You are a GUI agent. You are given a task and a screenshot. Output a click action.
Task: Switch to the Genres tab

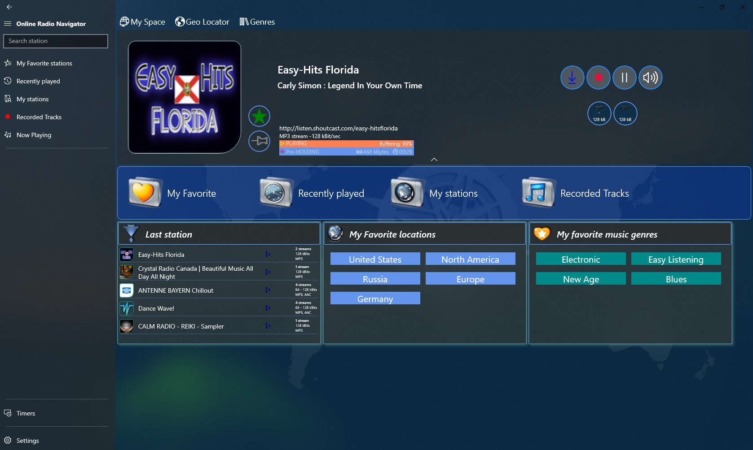coord(257,22)
